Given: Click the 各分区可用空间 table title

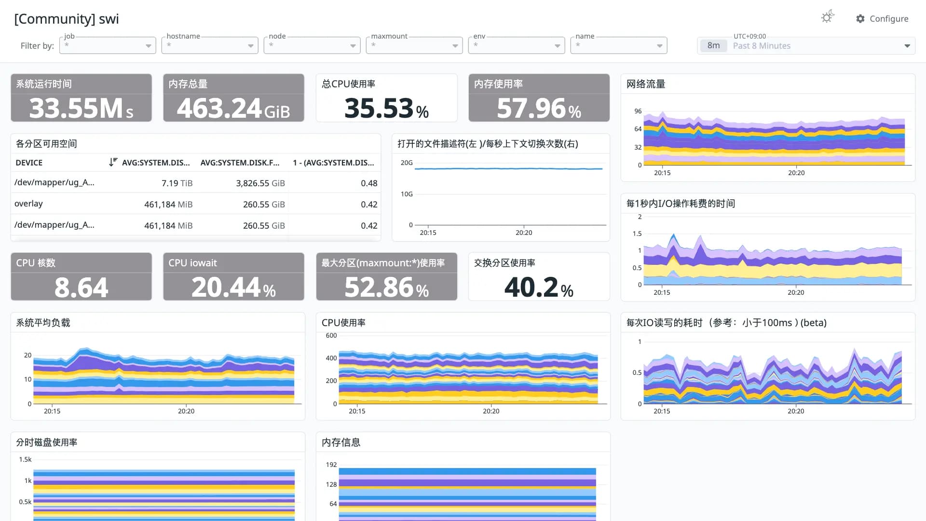Looking at the screenshot, I should point(46,144).
